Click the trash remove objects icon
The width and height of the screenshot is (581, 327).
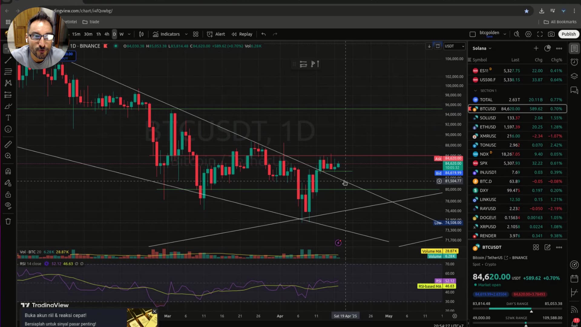click(x=8, y=221)
